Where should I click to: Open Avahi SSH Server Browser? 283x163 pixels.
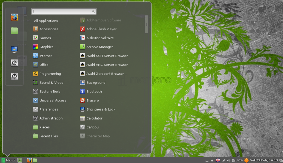point(104,56)
